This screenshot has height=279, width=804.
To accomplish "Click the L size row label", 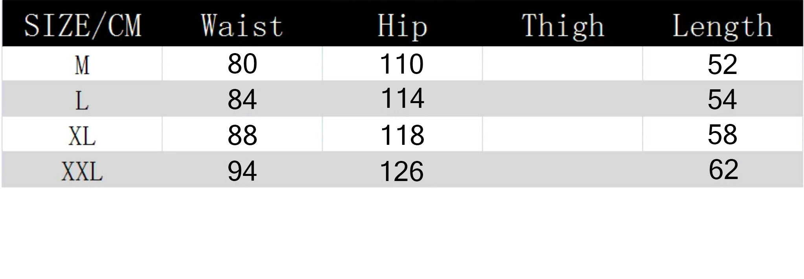I will pyautogui.click(x=82, y=100).
